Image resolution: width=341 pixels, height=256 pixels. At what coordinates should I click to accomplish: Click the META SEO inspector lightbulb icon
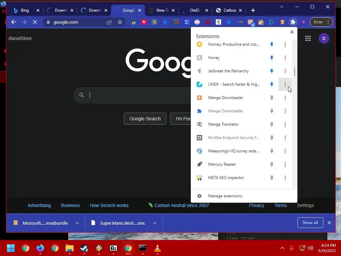pos(199,178)
